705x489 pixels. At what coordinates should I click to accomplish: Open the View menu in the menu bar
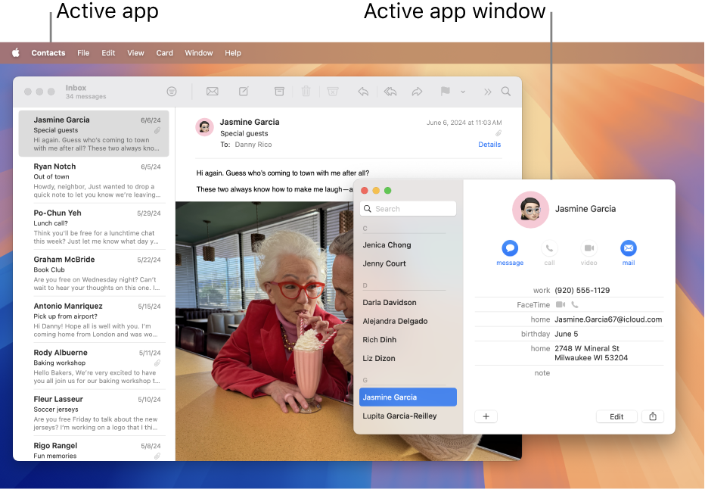(135, 53)
